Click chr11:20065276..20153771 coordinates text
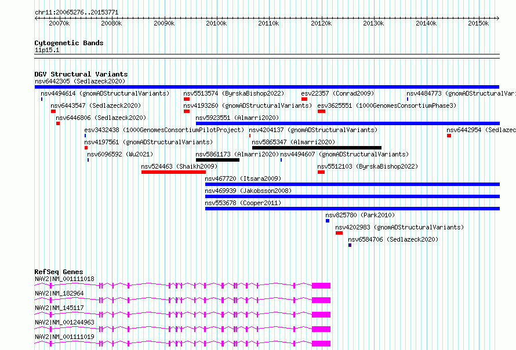The width and height of the screenshot is (516, 350). click(77, 12)
